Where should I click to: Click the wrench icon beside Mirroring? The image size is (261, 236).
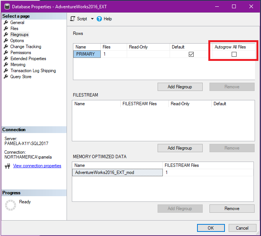pyautogui.click(x=6, y=65)
